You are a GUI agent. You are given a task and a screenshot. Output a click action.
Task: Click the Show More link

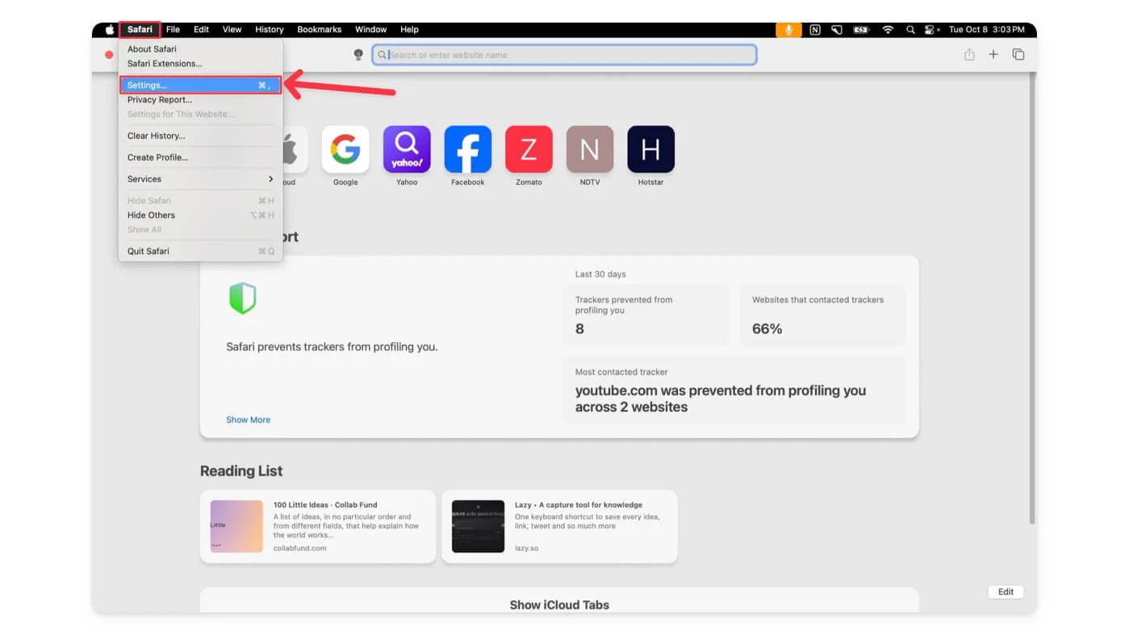(248, 420)
